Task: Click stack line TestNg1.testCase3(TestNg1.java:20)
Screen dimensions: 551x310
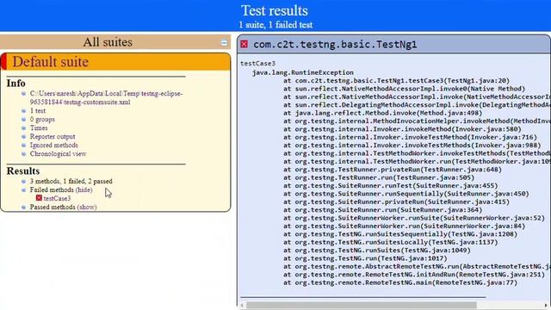Action: pyautogui.click(x=396, y=80)
